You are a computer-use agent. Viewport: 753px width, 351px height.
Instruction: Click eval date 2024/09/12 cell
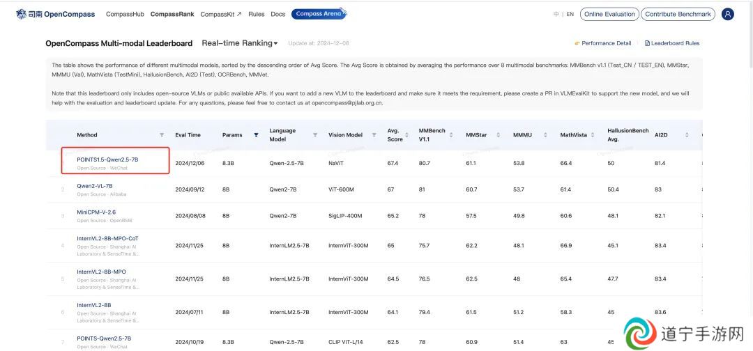coord(190,190)
